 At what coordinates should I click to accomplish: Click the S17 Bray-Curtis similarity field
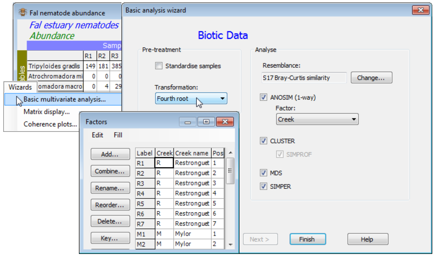point(304,78)
